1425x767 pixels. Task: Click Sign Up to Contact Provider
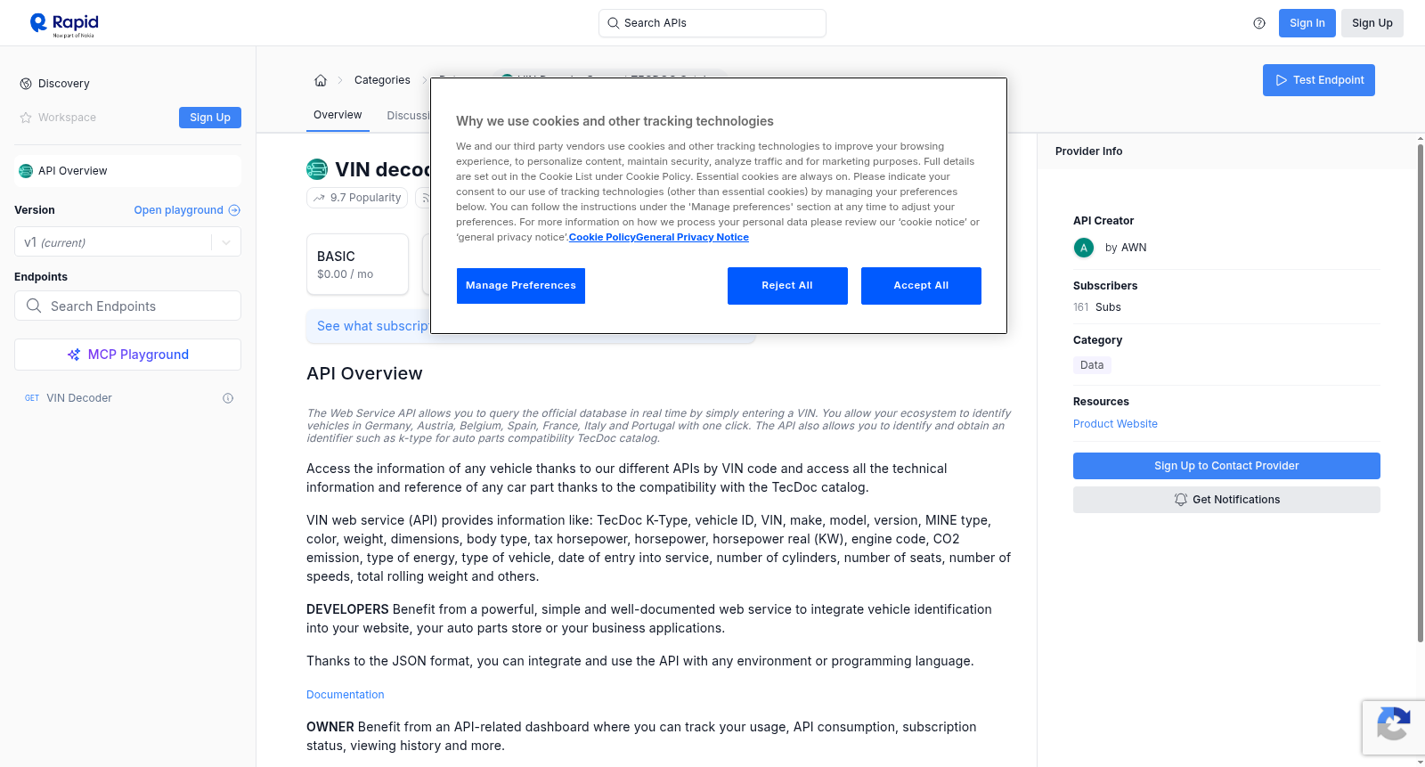coord(1226,466)
